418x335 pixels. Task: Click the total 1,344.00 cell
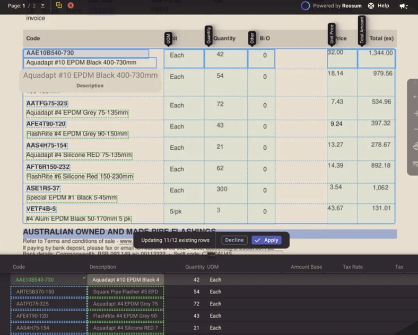click(x=377, y=59)
